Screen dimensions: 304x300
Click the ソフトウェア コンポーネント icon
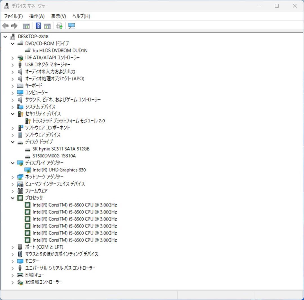pyautogui.click(x=20, y=127)
